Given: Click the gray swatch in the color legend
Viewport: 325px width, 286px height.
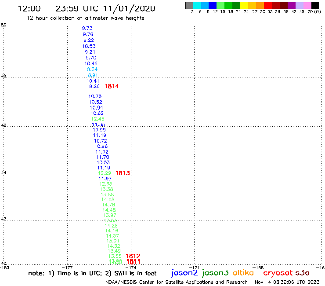Looking at the screenshot, I should tap(189, 5).
